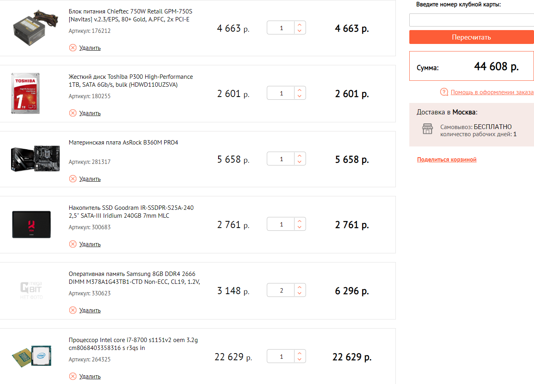Screen dimensions: 534x384
Task: Click the Удалить link for Toshiba hard drive
Action: point(90,113)
